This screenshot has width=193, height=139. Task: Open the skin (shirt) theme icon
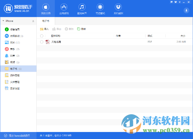176,2
